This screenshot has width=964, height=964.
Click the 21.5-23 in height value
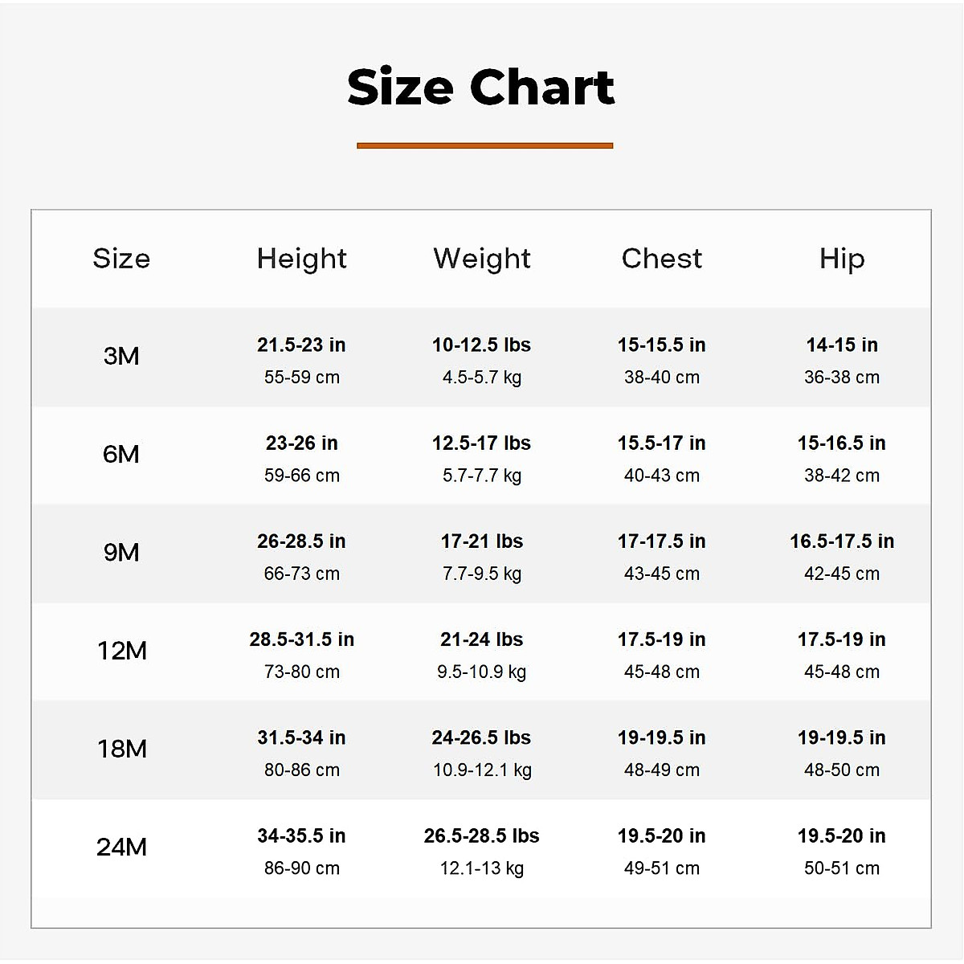pyautogui.click(x=301, y=345)
